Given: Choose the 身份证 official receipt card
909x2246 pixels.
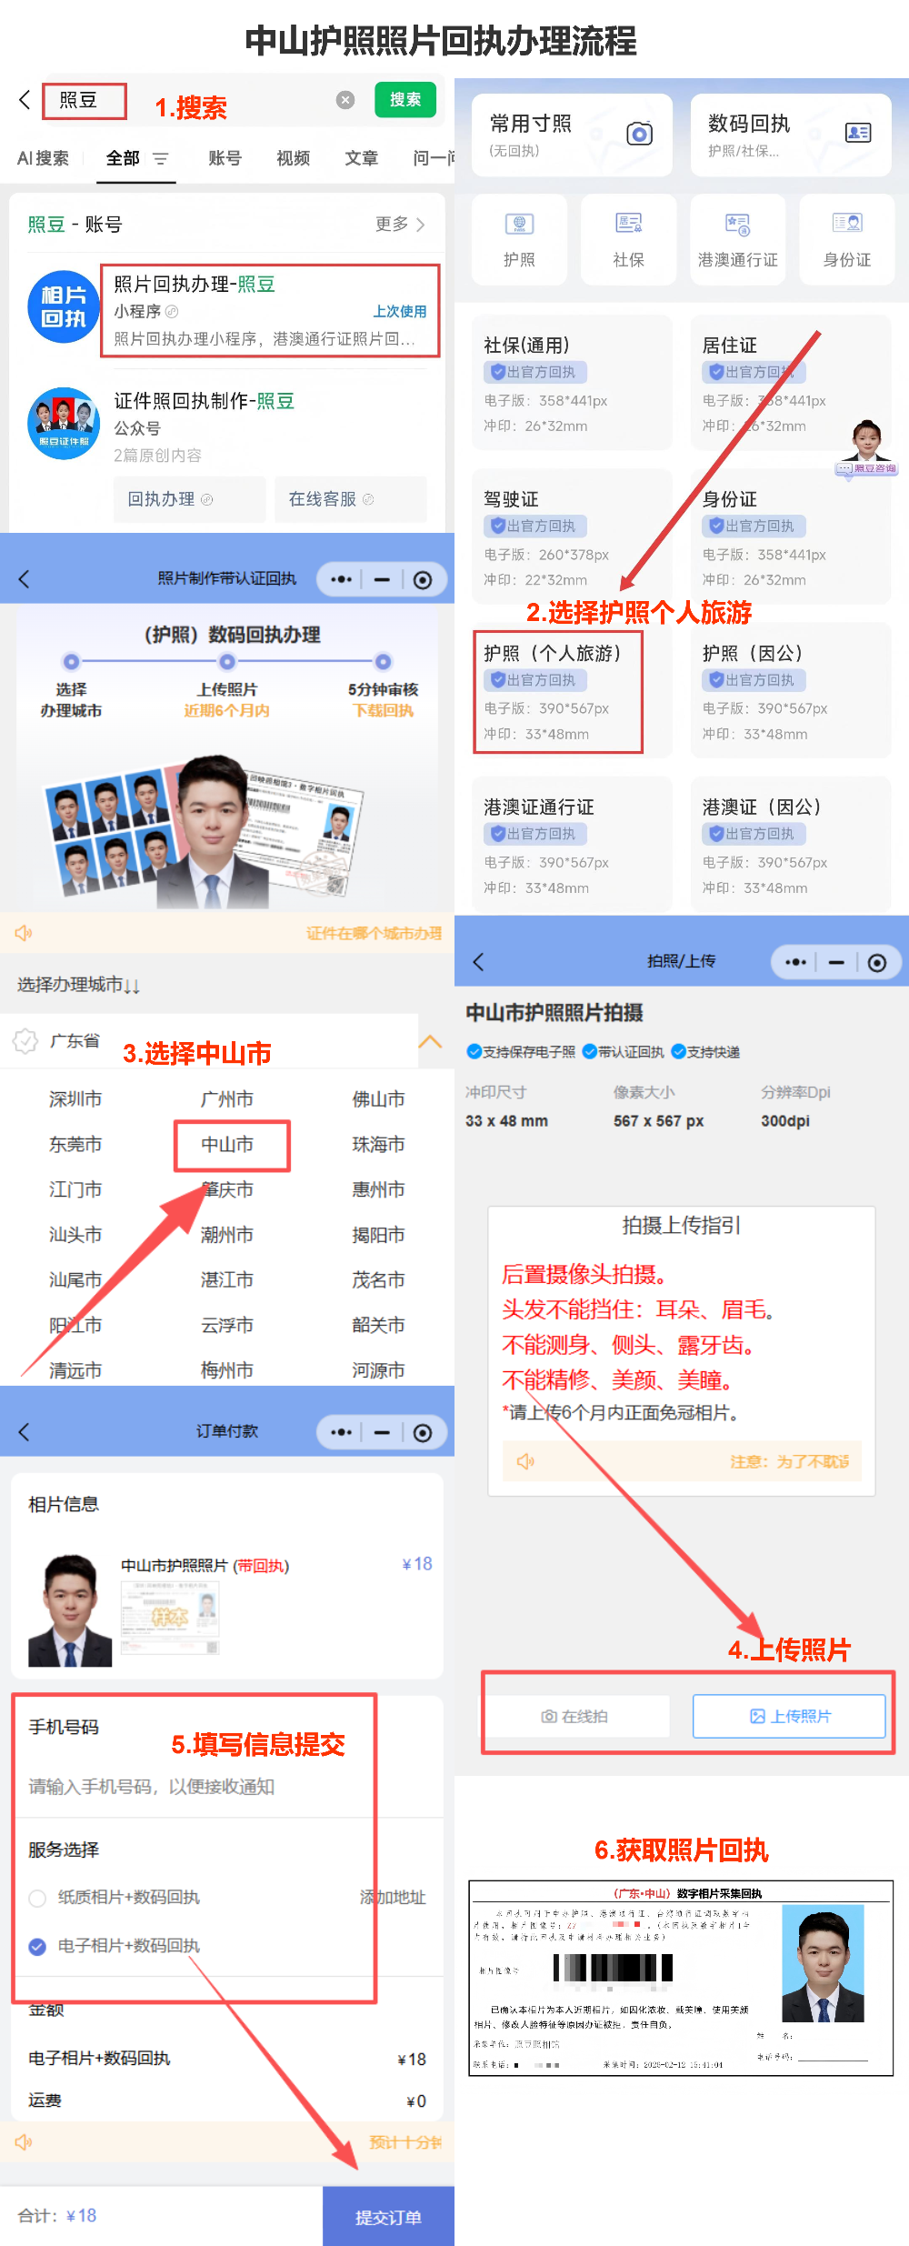Looking at the screenshot, I should click(x=790, y=536).
